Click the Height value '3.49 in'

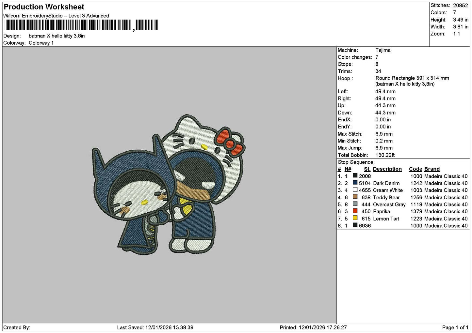(461, 20)
